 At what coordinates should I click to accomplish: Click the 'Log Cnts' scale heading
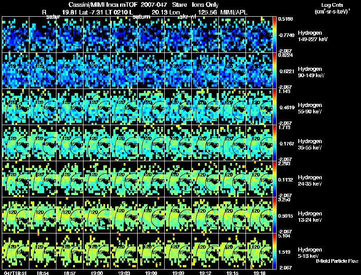click(x=332, y=5)
